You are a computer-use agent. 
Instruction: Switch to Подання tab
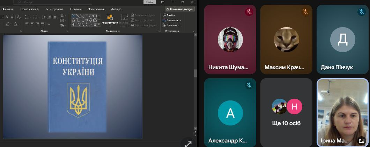tap(76, 9)
